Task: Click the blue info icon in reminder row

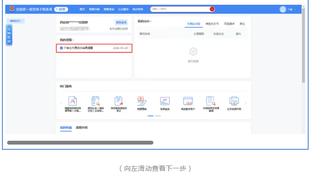Action: point(61,48)
